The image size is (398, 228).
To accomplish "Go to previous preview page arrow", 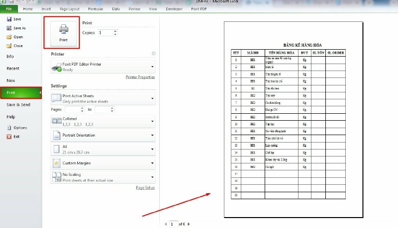I will click(166, 224).
